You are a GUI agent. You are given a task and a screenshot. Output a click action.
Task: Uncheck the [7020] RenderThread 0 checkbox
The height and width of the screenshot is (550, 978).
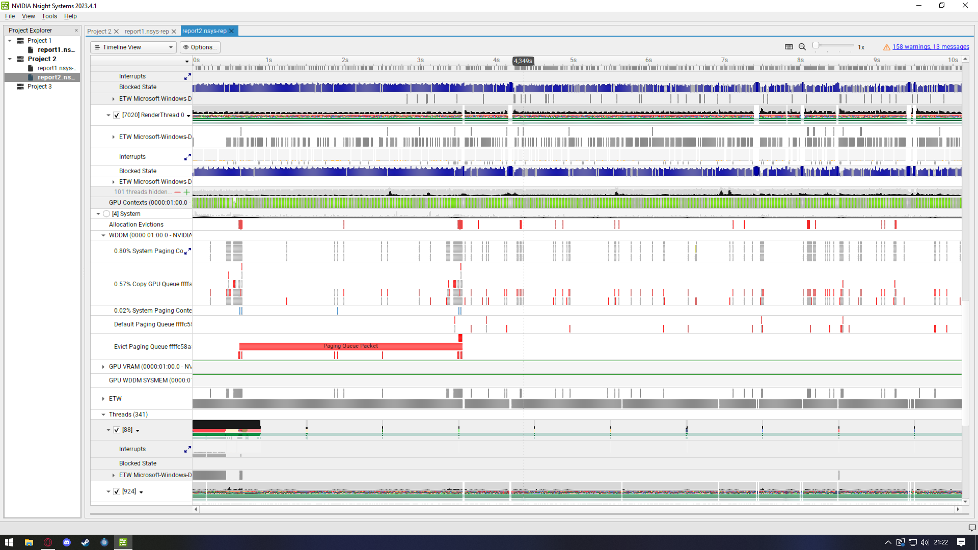coord(117,115)
